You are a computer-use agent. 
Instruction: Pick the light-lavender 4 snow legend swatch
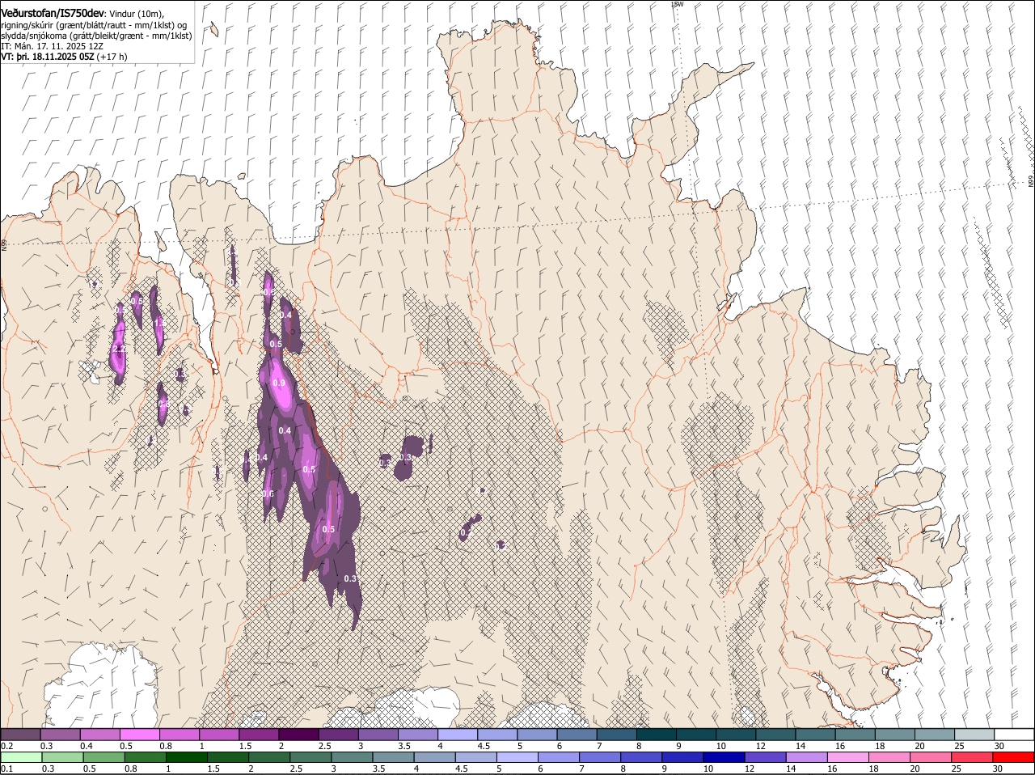[458, 734]
